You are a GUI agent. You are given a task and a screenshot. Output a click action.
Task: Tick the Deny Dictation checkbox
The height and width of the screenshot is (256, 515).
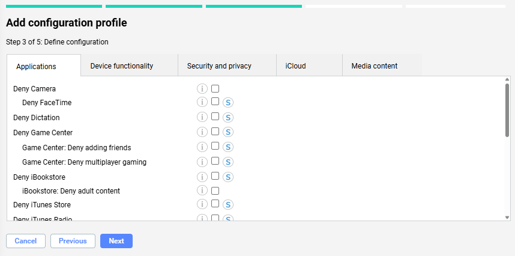(215, 117)
